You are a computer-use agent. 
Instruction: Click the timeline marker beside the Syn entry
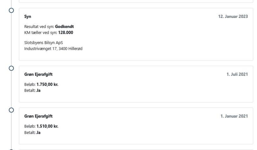pyautogui.click(x=11, y=10)
